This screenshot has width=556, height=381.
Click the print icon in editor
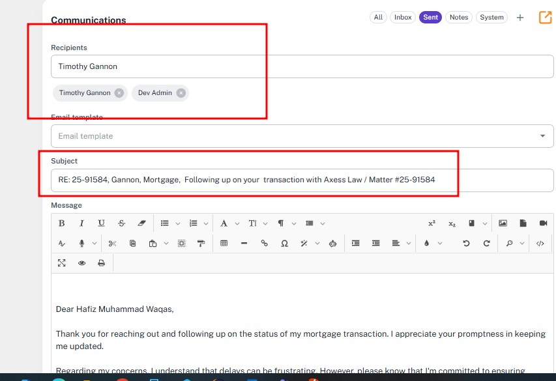[101, 263]
